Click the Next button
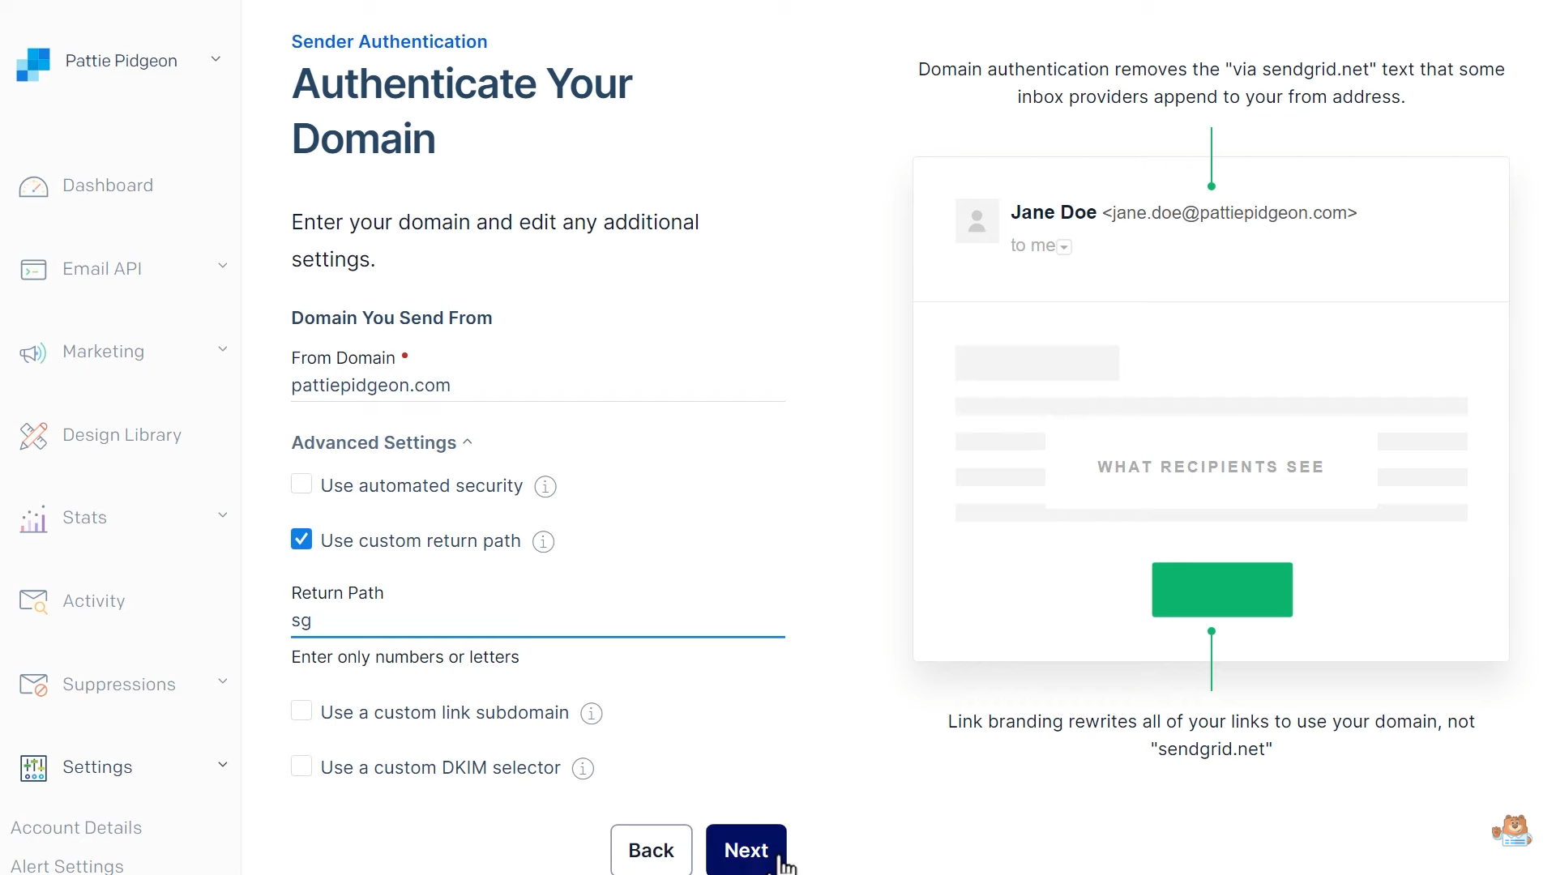 tap(746, 850)
